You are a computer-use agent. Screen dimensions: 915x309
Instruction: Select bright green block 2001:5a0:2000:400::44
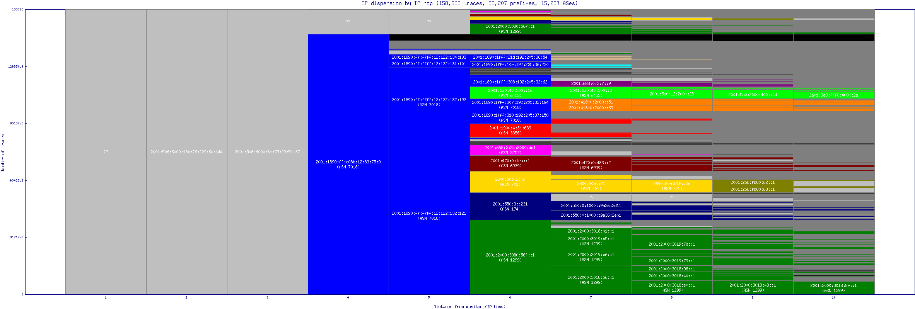(753, 95)
